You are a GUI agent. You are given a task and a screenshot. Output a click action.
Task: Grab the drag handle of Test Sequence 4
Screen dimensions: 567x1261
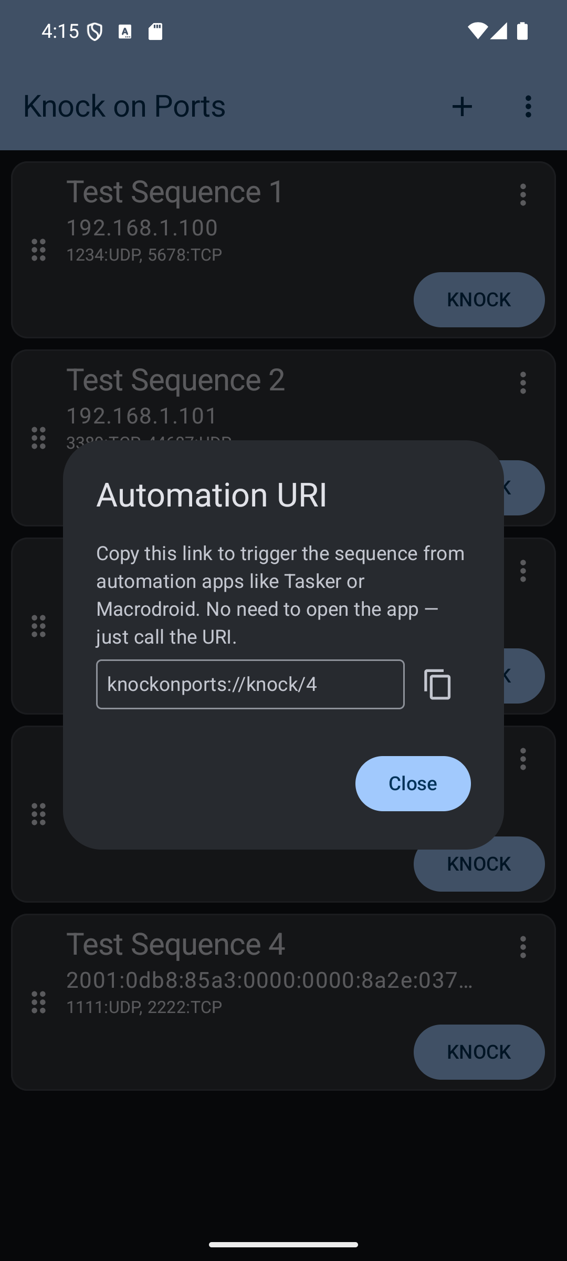coord(39,1002)
